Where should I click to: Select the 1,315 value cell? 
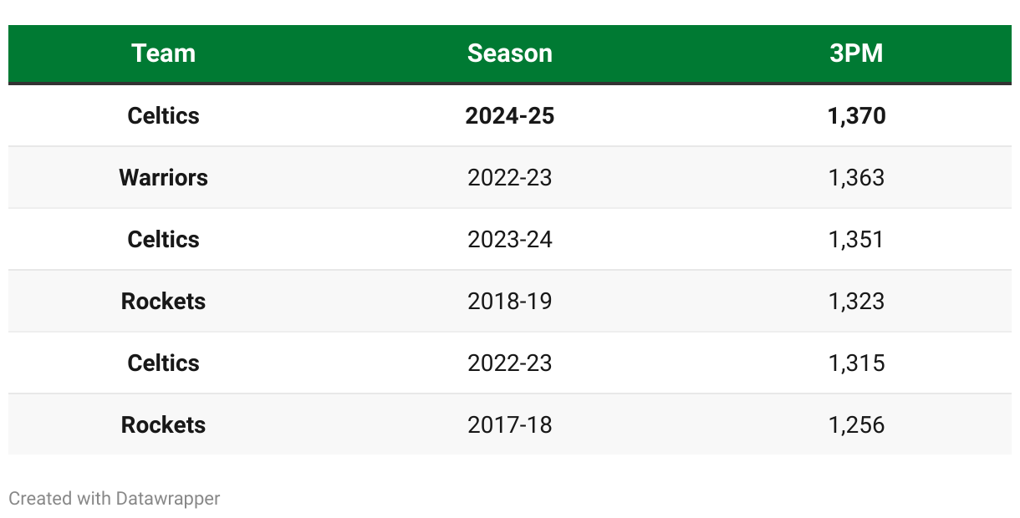click(856, 363)
